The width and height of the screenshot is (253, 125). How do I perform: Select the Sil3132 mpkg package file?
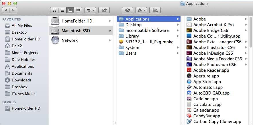(149, 42)
